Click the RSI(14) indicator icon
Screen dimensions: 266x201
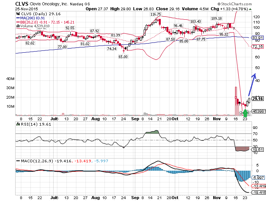(x=18, y=124)
